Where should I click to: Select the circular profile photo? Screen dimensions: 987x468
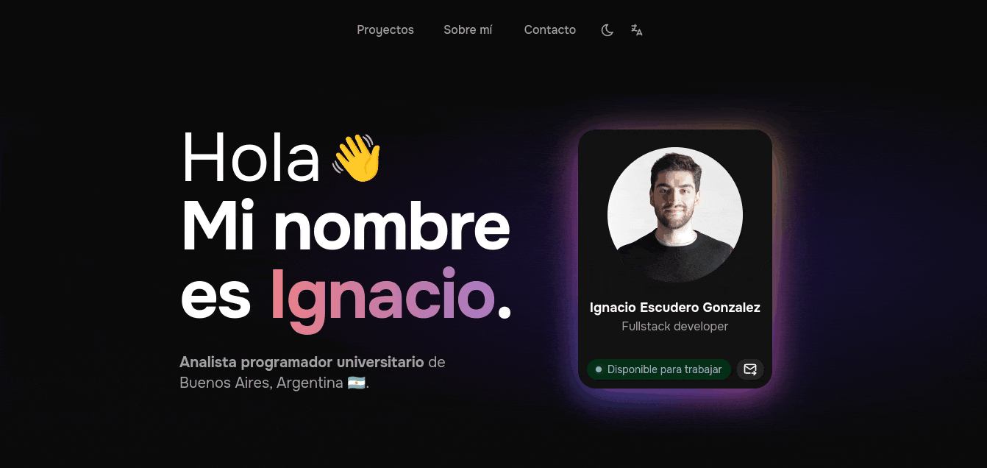pyautogui.click(x=675, y=215)
